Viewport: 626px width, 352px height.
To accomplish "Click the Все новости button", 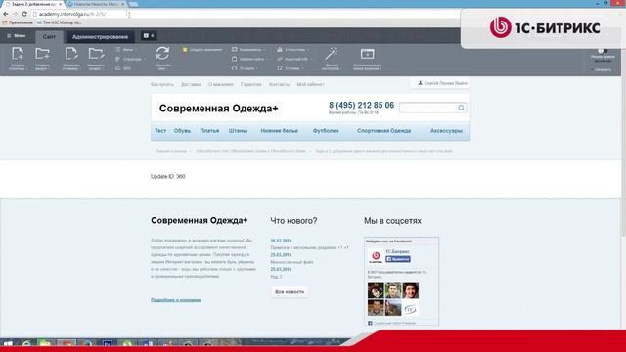I will pos(290,292).
